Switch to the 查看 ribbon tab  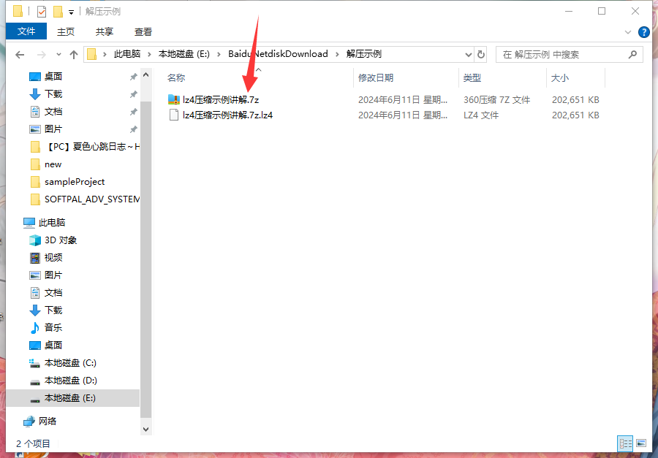(x=143, y=31)
